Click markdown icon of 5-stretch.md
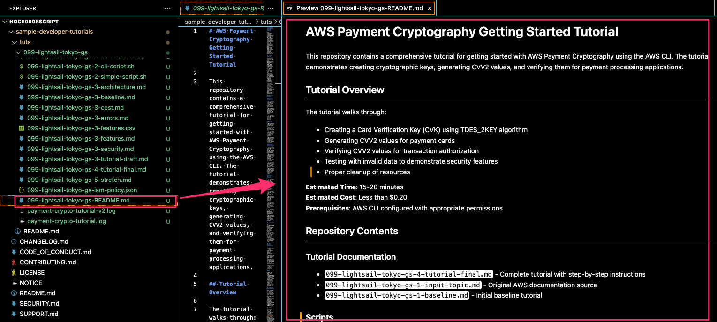Image resolution: width=717 pixels, height=322 pixels. [x=22, y=180]
